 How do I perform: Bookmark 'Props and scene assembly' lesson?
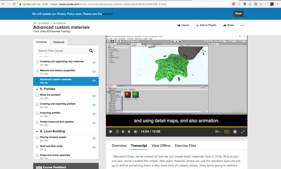[37, 156]
